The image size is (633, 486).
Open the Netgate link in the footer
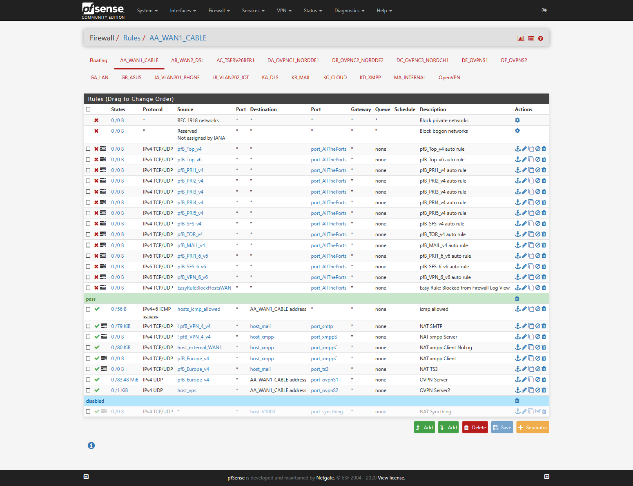325,478
